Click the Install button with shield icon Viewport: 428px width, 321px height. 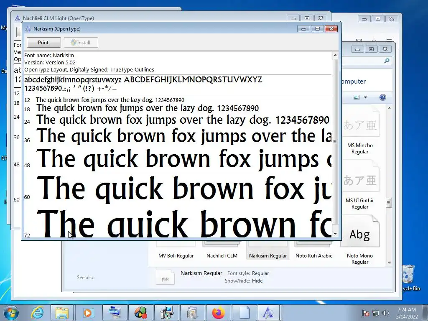point(81,43)
